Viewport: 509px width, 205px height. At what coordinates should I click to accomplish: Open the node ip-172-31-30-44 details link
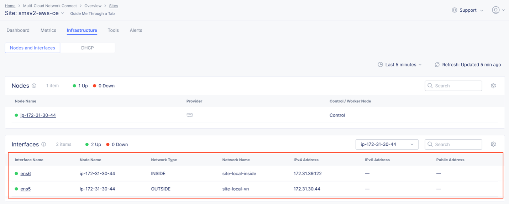pos(38,115)
